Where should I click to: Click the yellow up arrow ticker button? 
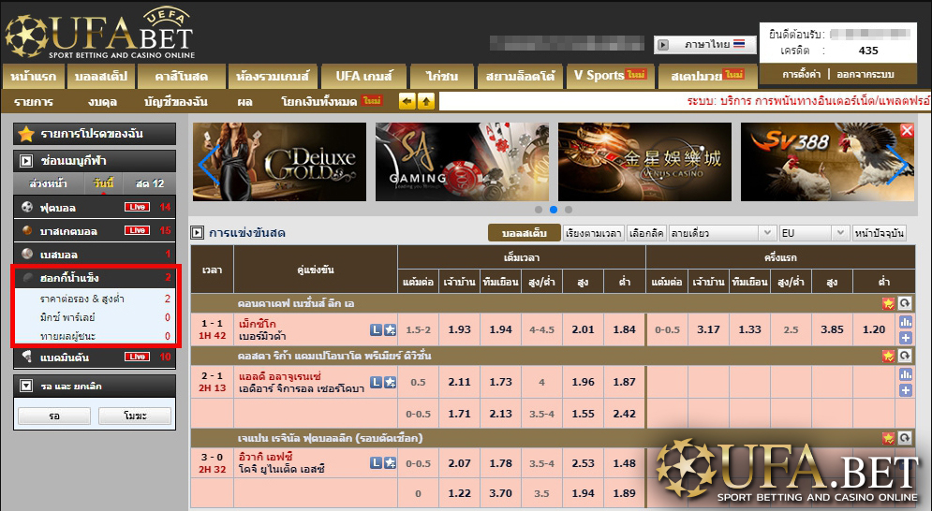[426, 102]
